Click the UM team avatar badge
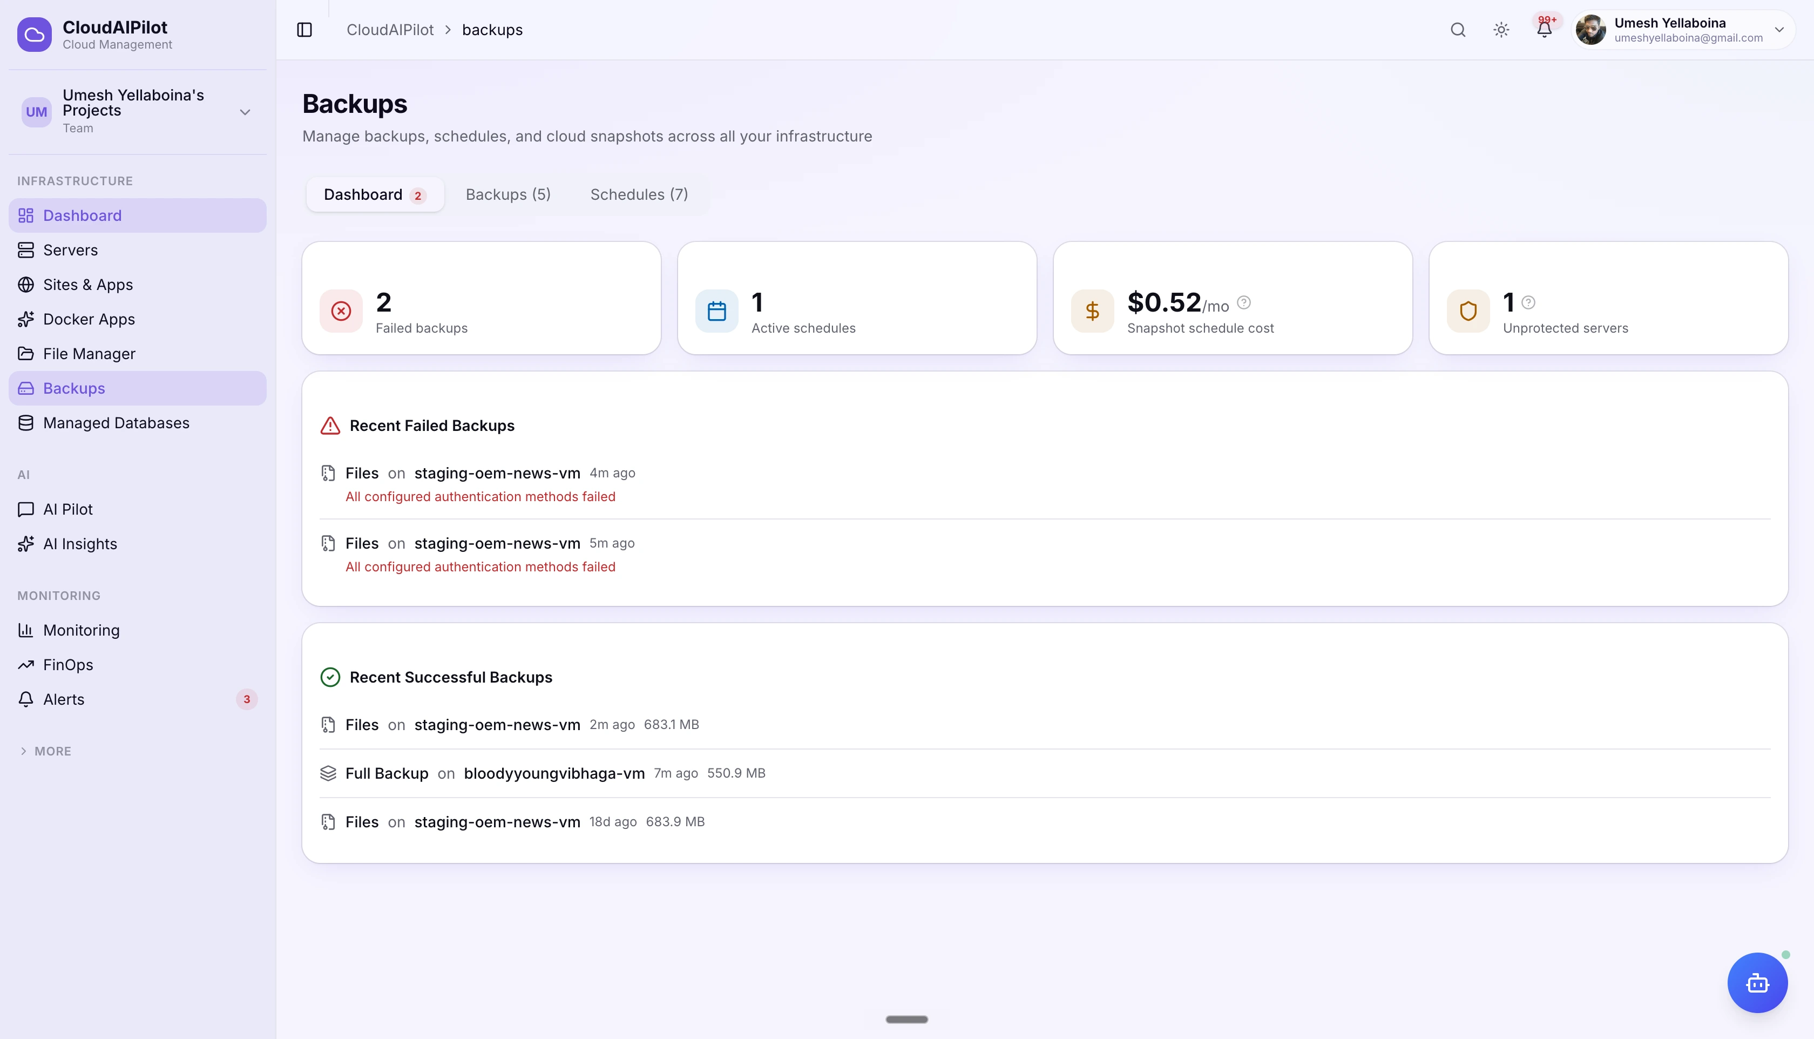 point(36,112)
